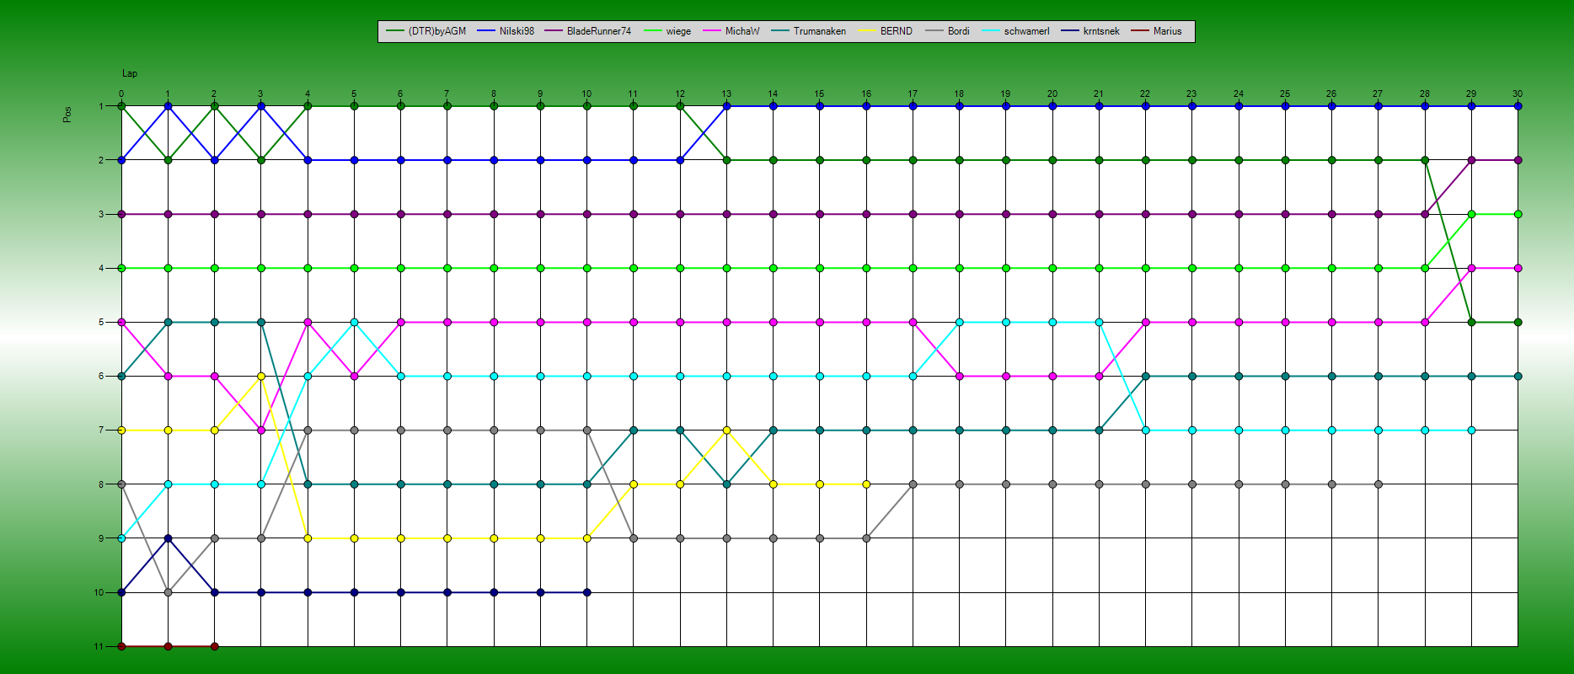Select lap number 0 on the top axis
The height and width of the screenshot is (674, 1574).
tap(121, 94)
